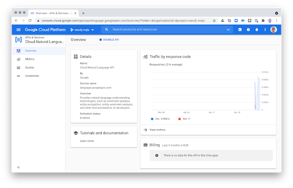Screen dimensions: 293x188
Task: Reload the page
Action: (x=30, y=21)
